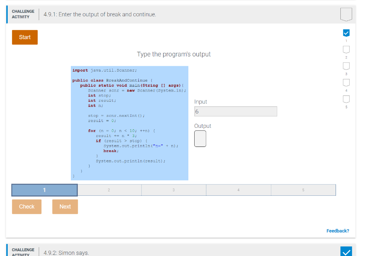Click the 4.9.2 Simon says completed checkmark
376x256 pixels.
pyautogui.click(x=346, y=252)
